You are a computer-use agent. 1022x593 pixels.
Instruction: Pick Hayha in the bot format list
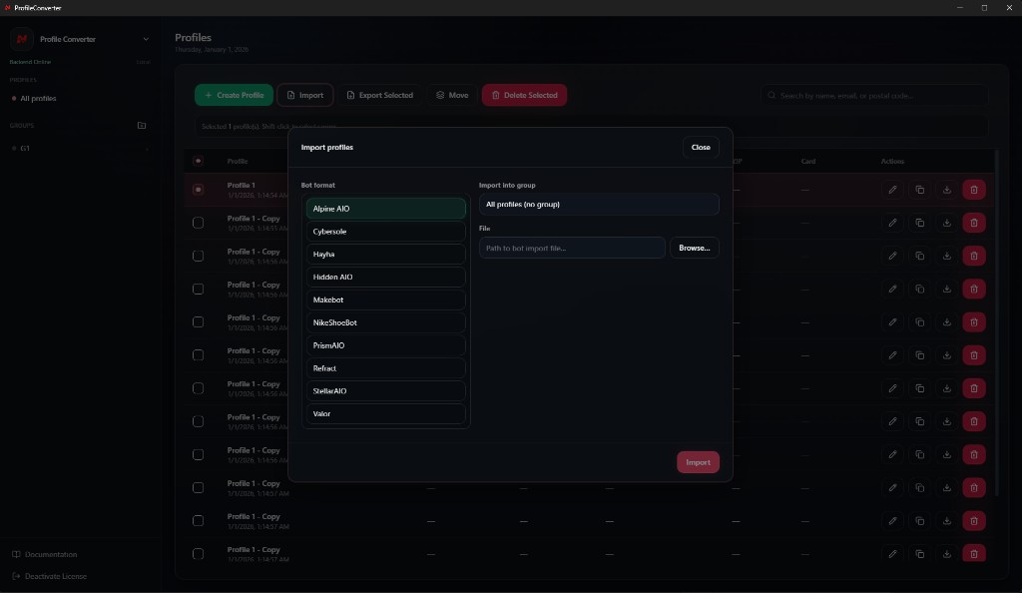point(386,255)
